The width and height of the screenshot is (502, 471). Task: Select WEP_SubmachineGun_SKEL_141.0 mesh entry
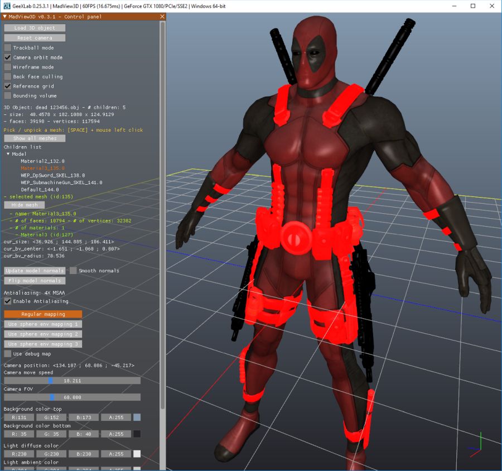(x=61, y=182)
